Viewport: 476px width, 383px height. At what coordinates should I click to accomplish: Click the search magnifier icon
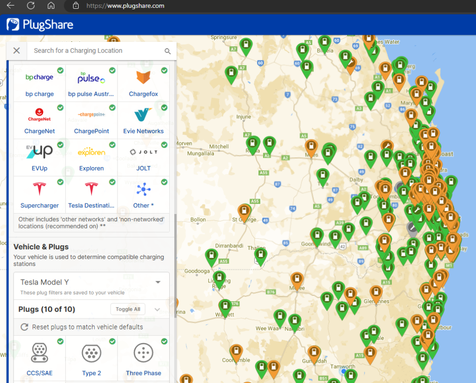point(167,51)
